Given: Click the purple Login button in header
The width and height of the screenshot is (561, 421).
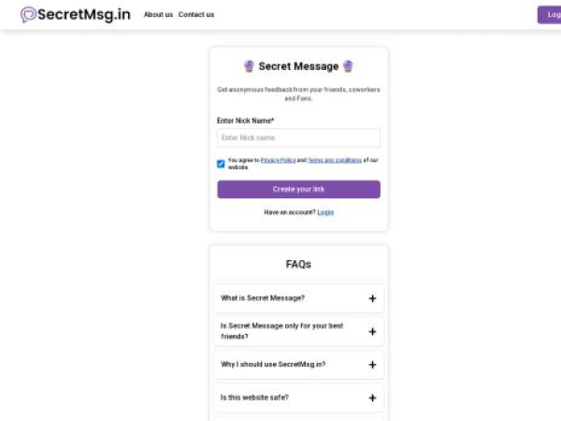Looking at the screenshot, I should coord(551,15).
